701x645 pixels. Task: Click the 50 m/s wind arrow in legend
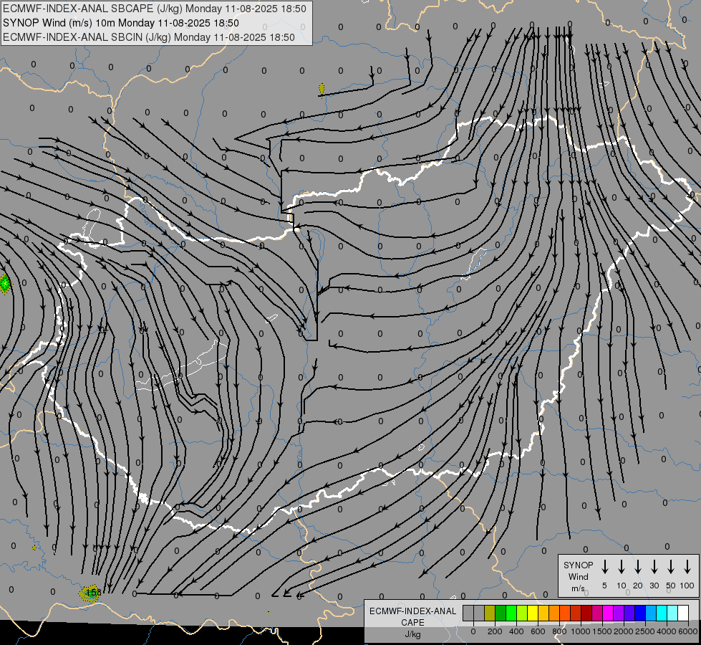tap(671, 567)
